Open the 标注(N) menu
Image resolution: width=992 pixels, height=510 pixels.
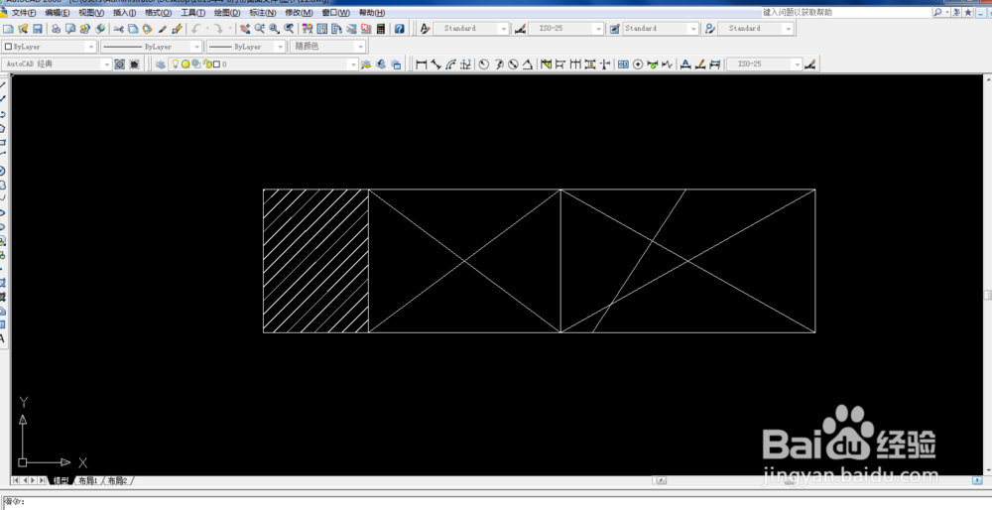tap(262, 13)
